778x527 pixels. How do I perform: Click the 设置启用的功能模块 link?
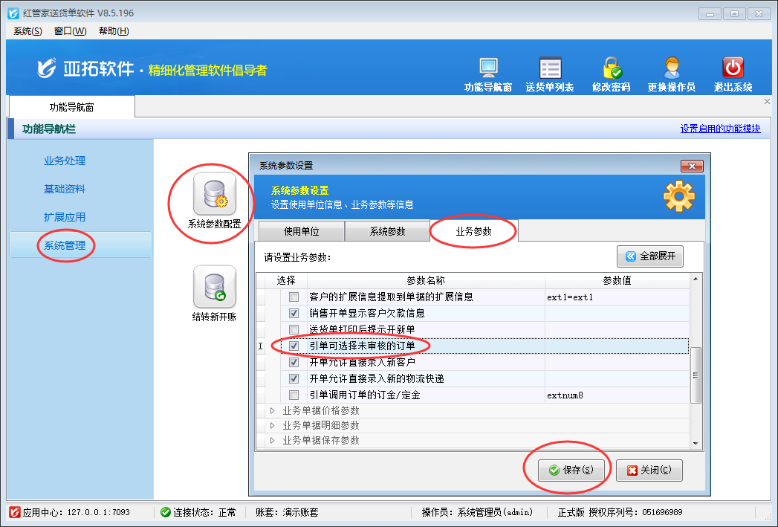[720, 129]
